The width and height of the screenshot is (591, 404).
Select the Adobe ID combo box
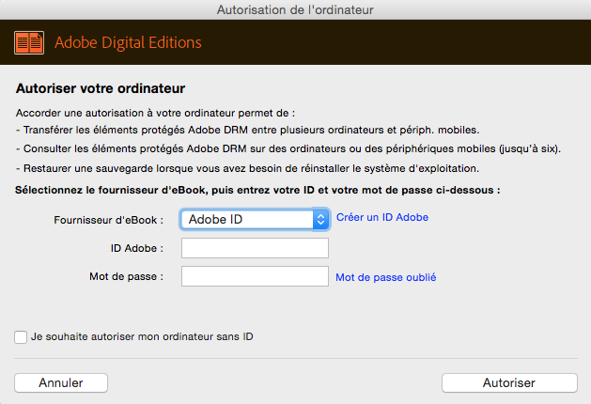(256, 219)
